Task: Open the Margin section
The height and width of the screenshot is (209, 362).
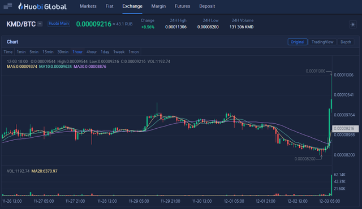Action: (x=158, y=6)
